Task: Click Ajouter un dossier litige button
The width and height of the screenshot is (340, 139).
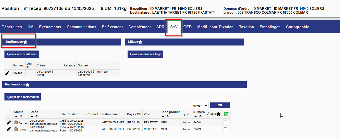Action: [145, 54]
